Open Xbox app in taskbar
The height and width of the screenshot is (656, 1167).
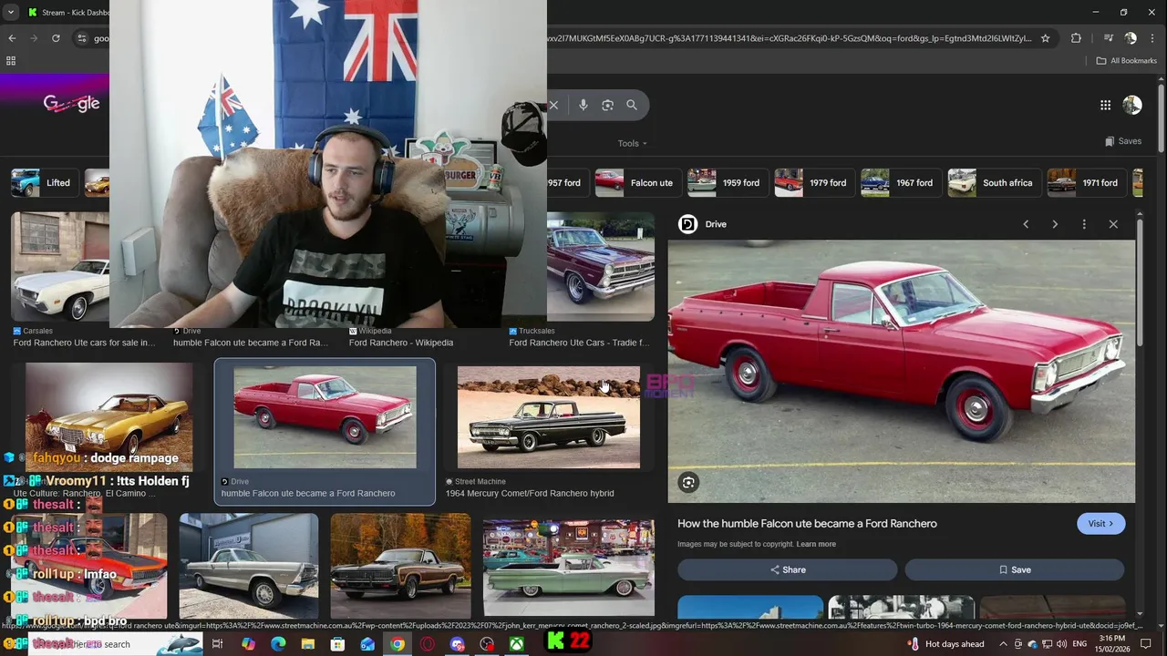517,644
